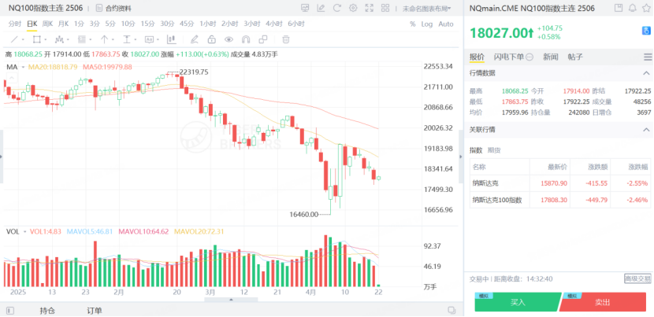Switch to 15分 timeframe
654x317 pixels.
tap(147, 24)
